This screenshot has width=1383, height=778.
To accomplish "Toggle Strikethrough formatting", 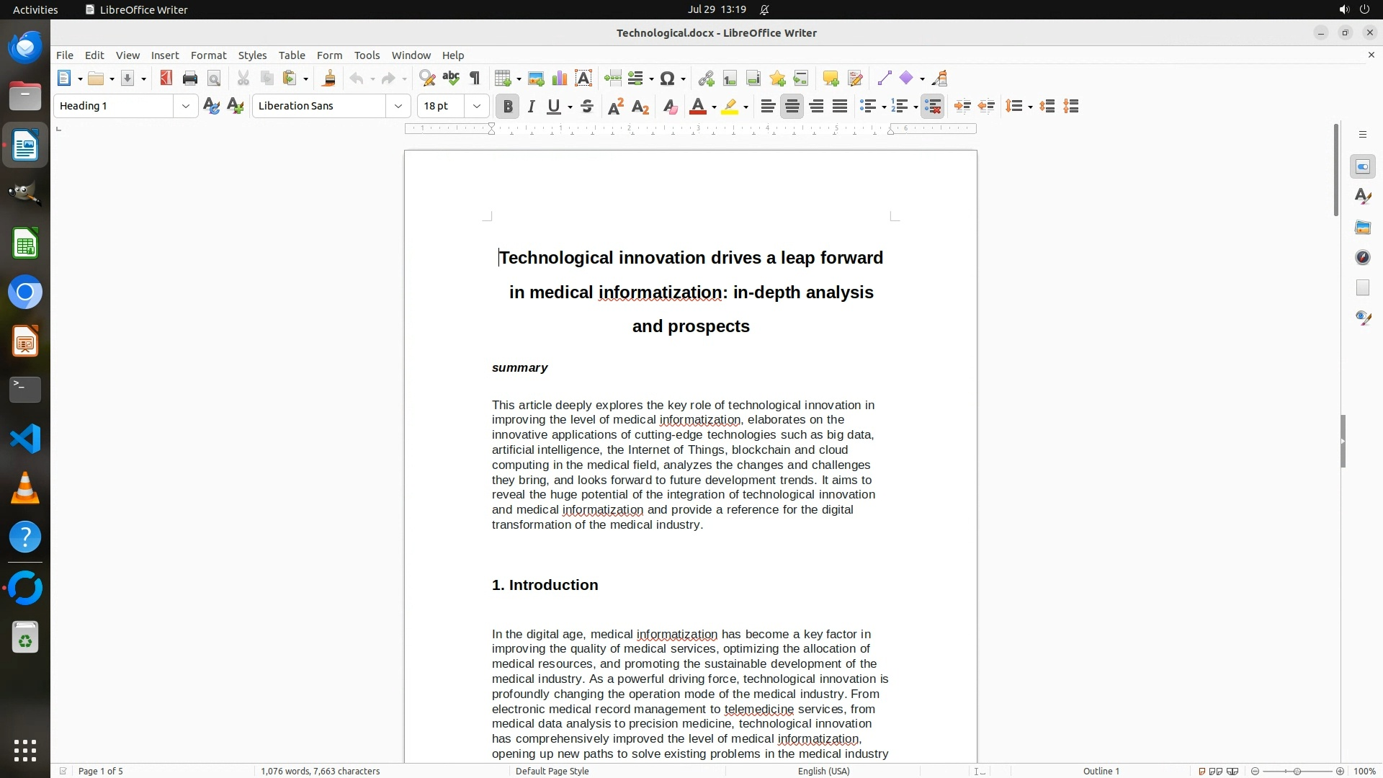I will click(587, 107).
